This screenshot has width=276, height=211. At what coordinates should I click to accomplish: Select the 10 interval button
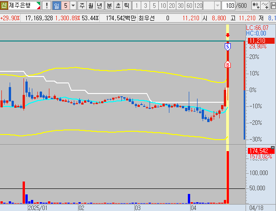tap(163, 6)
